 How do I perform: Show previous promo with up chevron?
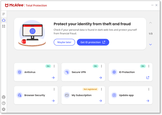coord(150,23)
